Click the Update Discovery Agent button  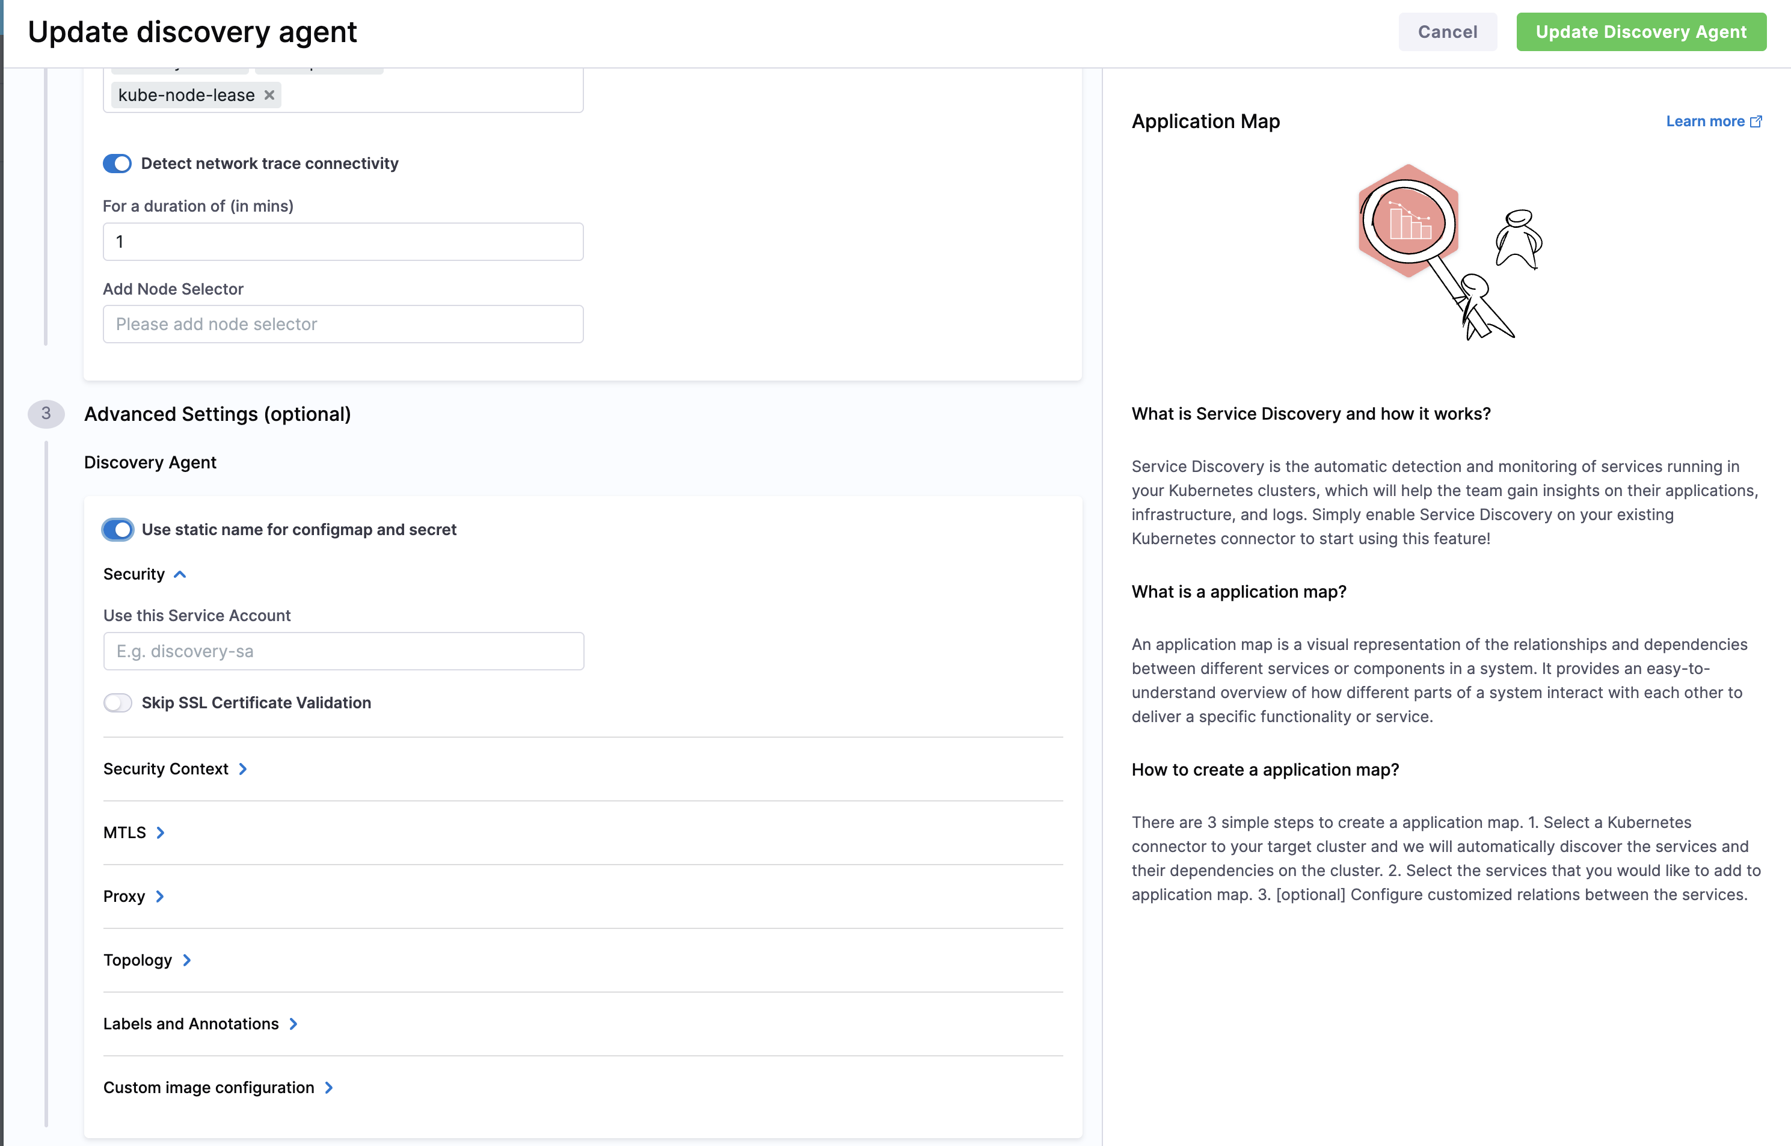[1641, 32]
